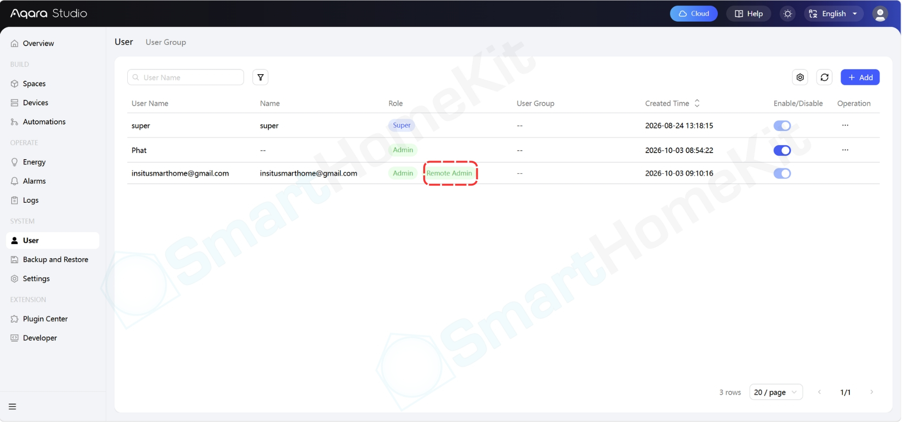
Task: Disable the super user toggle
Action: coord(782,126)
